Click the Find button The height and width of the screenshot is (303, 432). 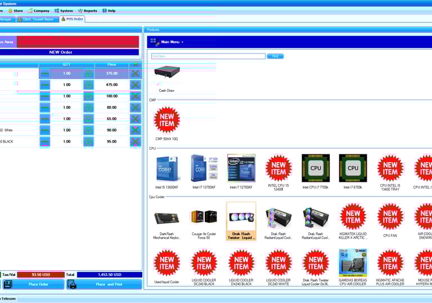(x=275, y=56)
